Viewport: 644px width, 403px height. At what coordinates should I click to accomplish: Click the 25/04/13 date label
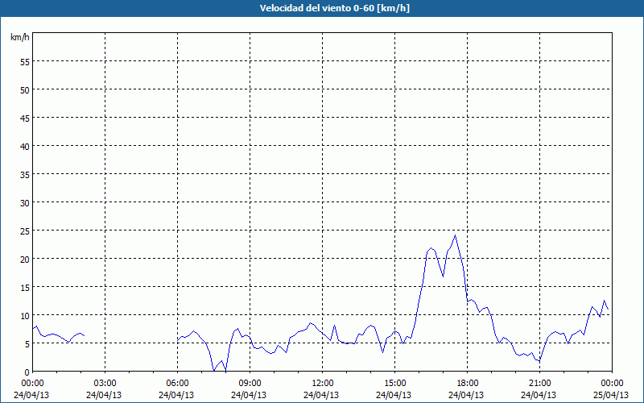(611, 395)
